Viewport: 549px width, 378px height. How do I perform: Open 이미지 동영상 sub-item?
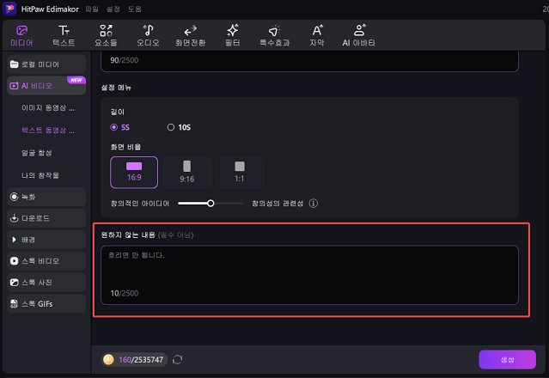(48, 108)
